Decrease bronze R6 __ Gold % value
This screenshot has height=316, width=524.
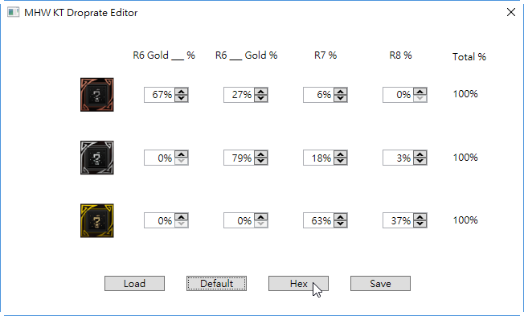tap(261, 98)
